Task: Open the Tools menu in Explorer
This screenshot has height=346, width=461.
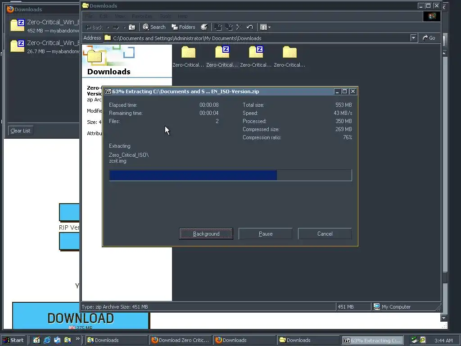Action: click(166, 16)
